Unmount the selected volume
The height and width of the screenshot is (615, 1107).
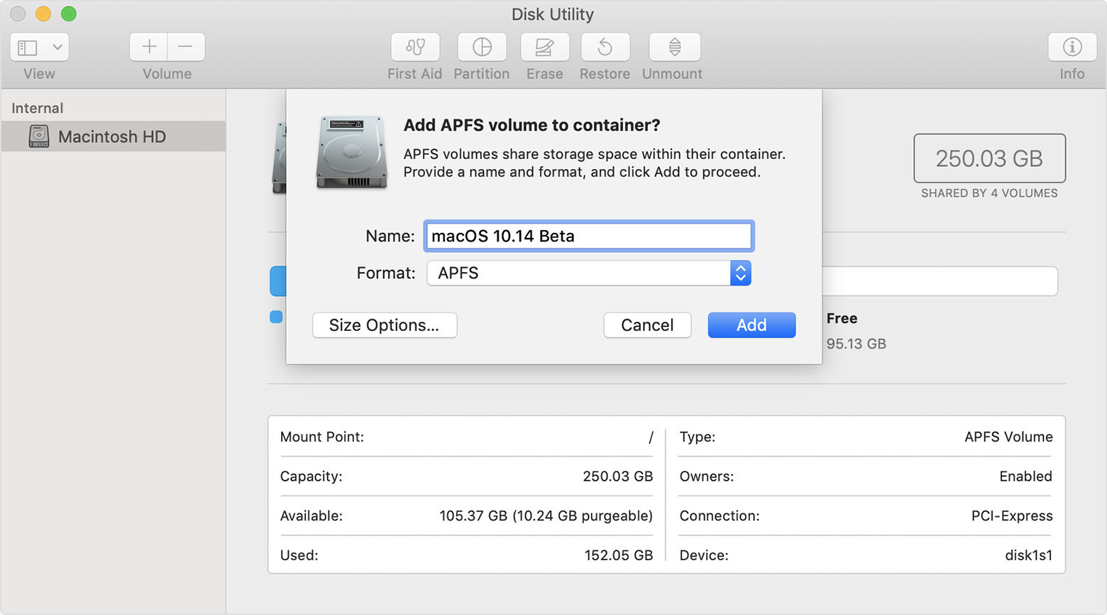click(674, 48)
